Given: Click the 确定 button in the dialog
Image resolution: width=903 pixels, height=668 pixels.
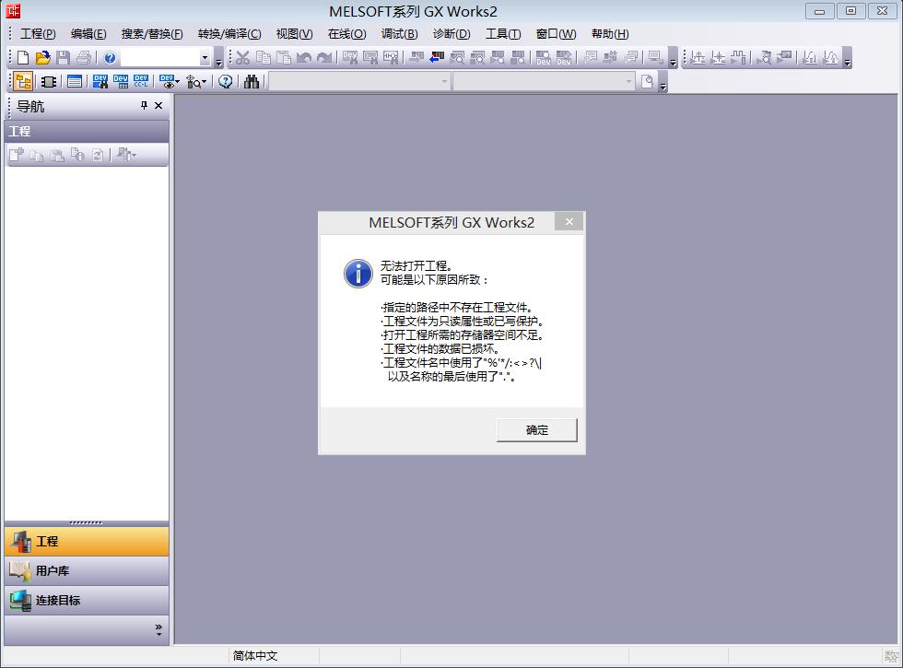Looking at the screenshot, I should (x=536, y=429).
